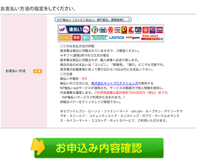Click the line mentioning 発行日から14日以内

[106, 69]
